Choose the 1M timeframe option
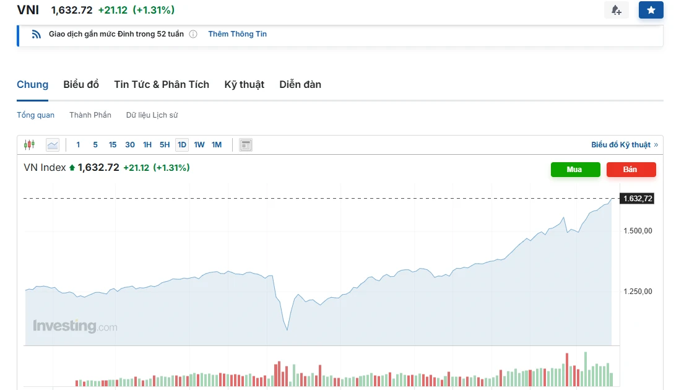This screenshot has width=684, height=390. pyautogui.click(x=217, y=145)
